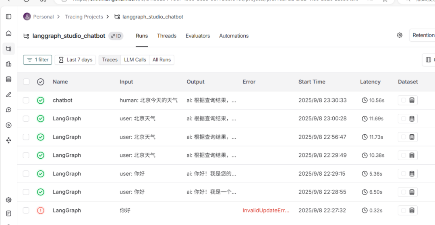Image resolution: width=435 pixels, height=225 pixels.
Task: Click input 'human: 北京今天的天气'
Action: (x=149, y=100)
